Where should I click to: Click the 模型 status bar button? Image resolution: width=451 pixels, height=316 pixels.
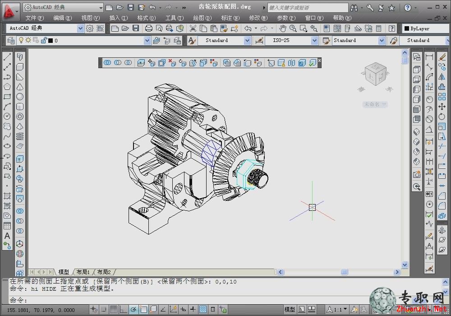click(290, 309)
